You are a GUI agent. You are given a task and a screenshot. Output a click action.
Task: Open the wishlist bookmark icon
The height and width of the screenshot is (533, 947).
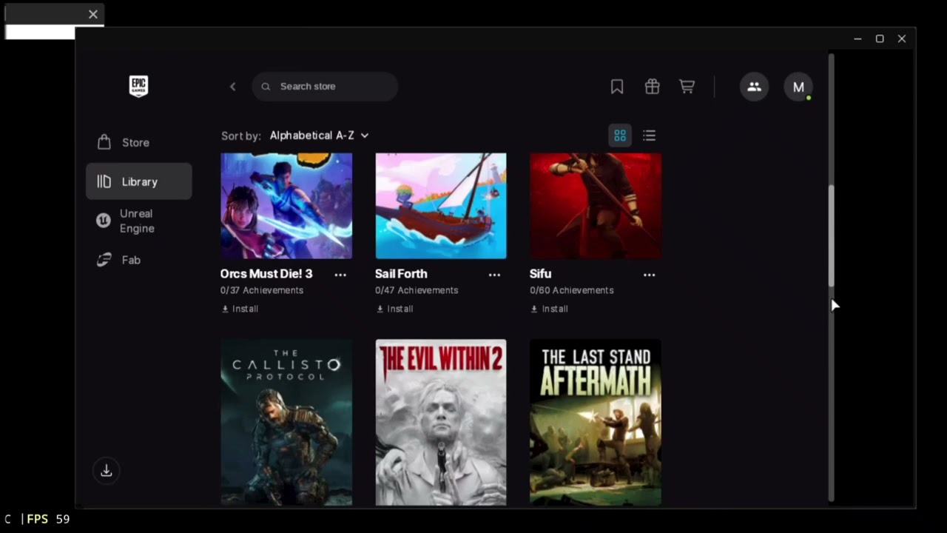pos(617,87)
